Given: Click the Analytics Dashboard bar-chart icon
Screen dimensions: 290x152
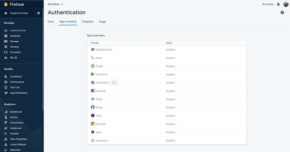Looking at the screenshot, I should click(x=6, y=112).
